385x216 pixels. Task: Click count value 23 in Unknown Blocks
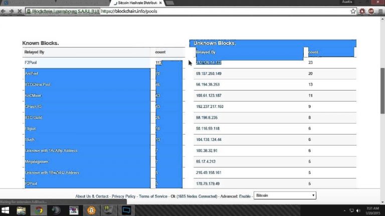[311, 62]
